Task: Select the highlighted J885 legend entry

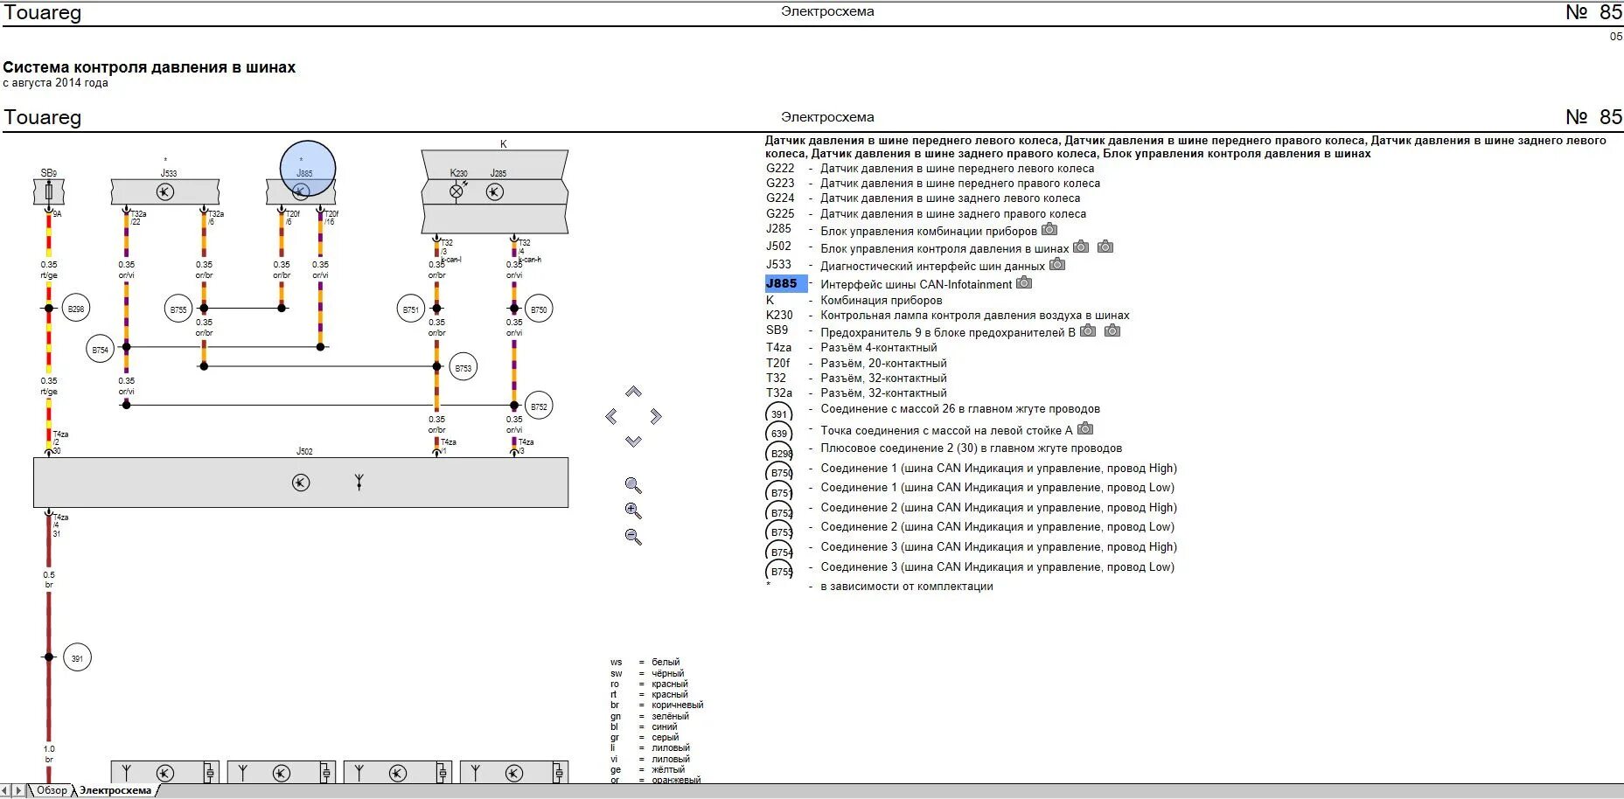Action: pyautogui.click(x=785, y=283)
